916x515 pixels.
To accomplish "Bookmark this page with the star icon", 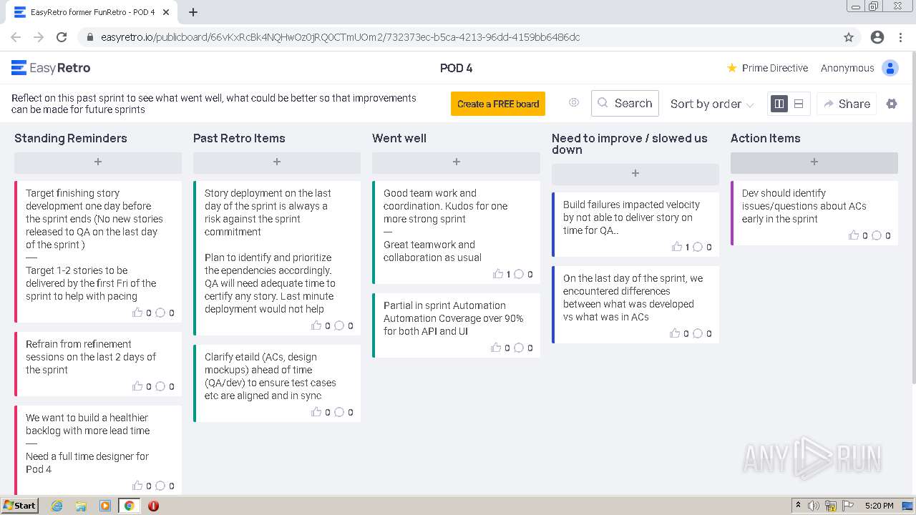I will (x=849, y=37).
